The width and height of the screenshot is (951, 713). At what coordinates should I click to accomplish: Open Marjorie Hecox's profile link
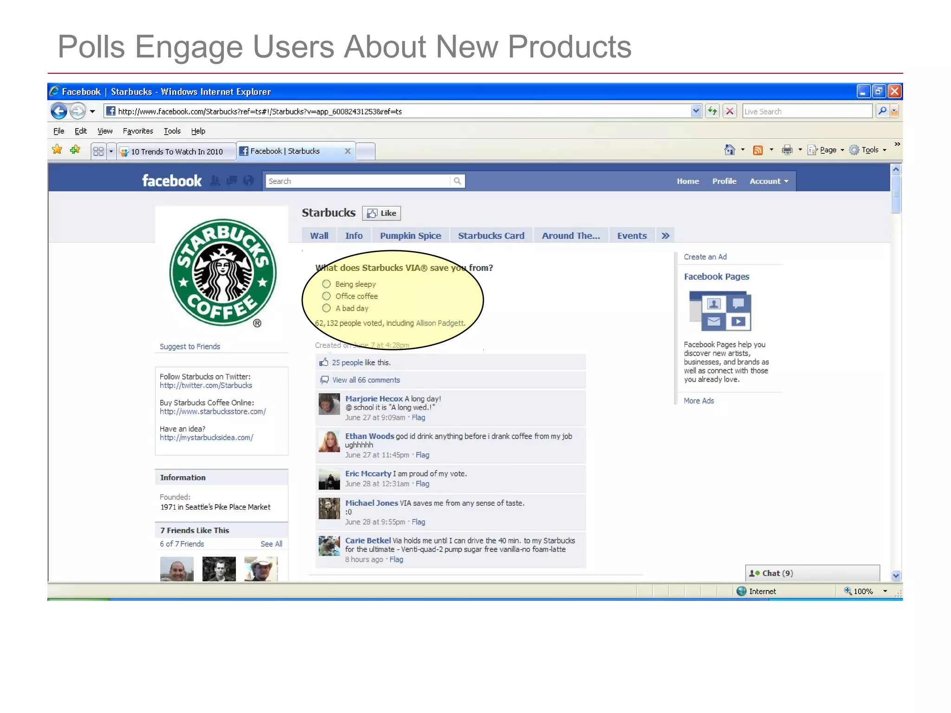click(374, 399)
